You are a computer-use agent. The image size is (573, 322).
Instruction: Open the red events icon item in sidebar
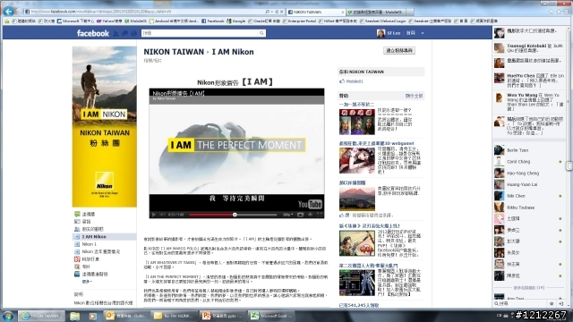(x=77, y=258)
